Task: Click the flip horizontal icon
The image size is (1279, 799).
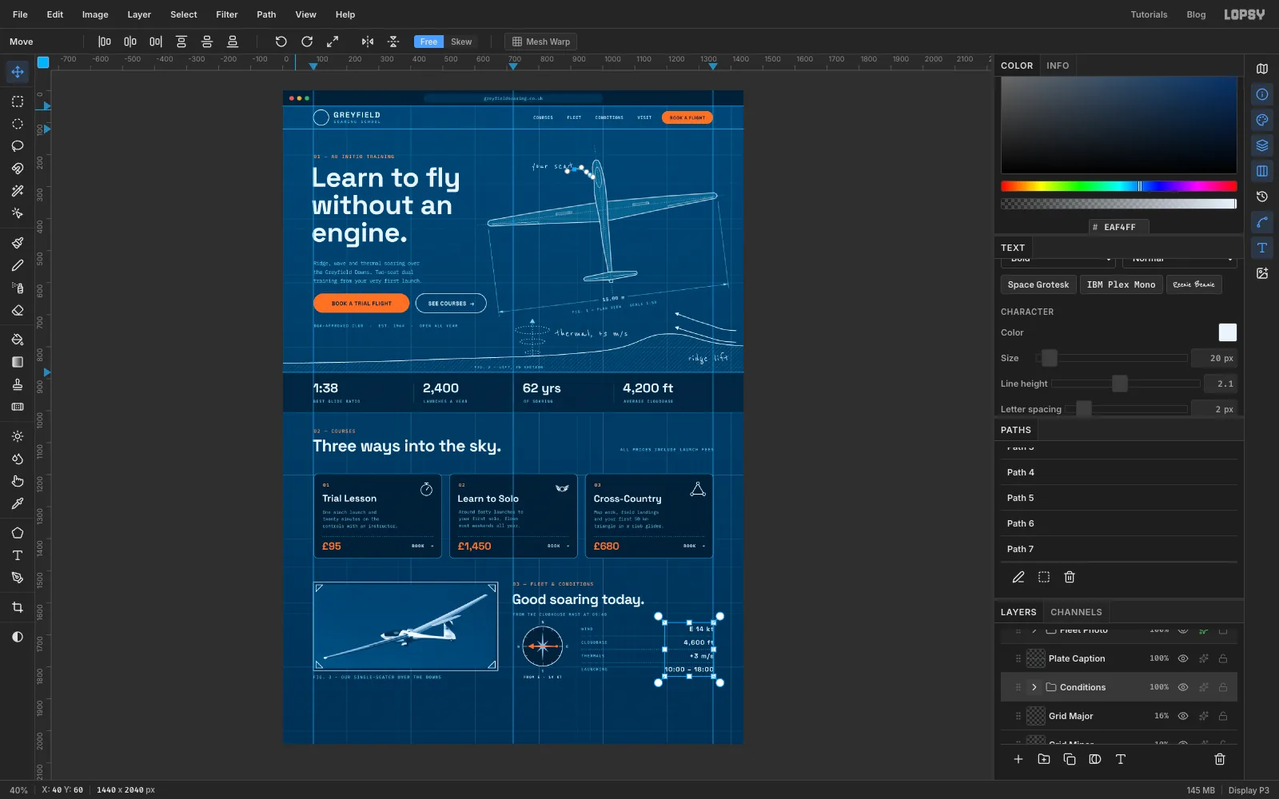Action: coord(368,42)
